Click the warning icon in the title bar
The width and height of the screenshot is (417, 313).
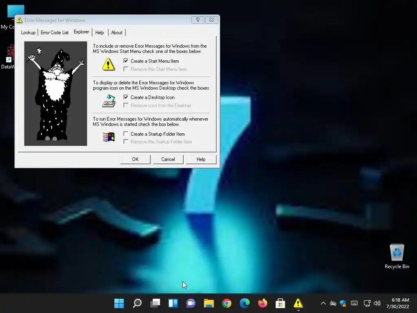[20, 20]
